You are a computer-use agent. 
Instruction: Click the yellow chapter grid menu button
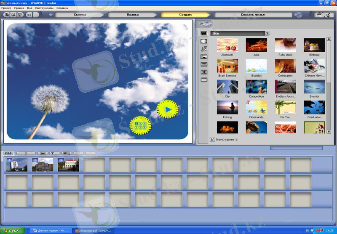(140, 125)
